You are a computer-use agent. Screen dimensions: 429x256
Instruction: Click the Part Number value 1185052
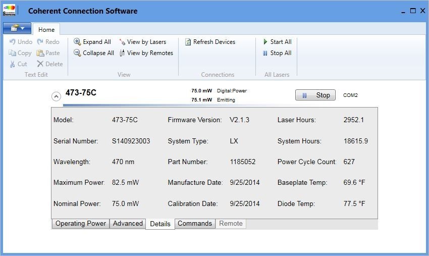pos(243,162)
